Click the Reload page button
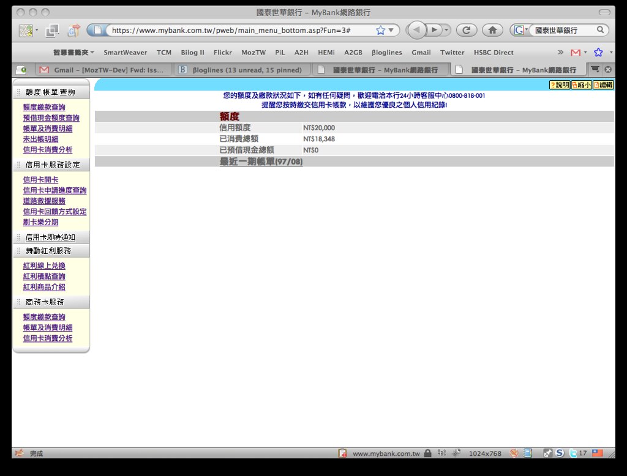 467,30
